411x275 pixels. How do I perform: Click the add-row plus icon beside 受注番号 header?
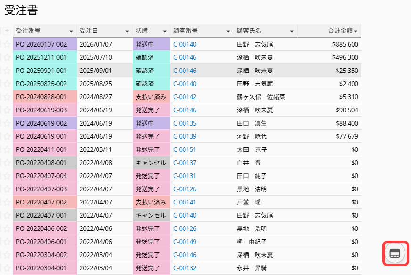(7, 31)
